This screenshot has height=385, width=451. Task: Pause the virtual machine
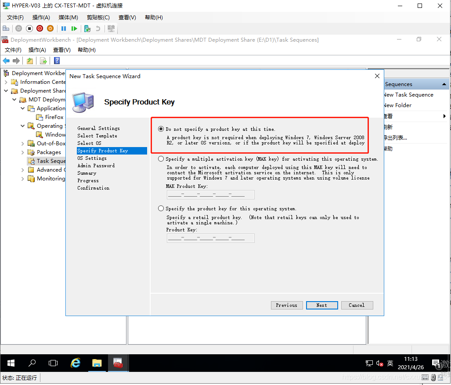(64, 29)
